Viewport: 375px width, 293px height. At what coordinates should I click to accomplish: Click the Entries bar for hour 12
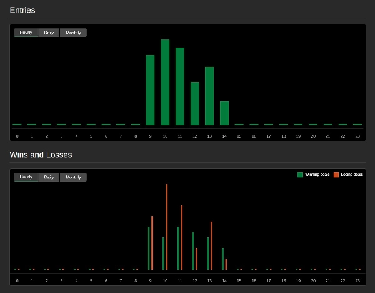[x=195, y=103]
